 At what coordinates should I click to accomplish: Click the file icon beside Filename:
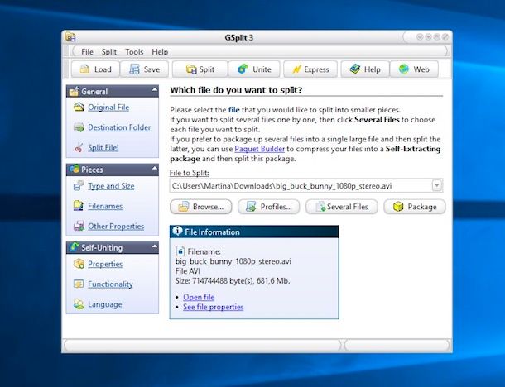point(180,251)
